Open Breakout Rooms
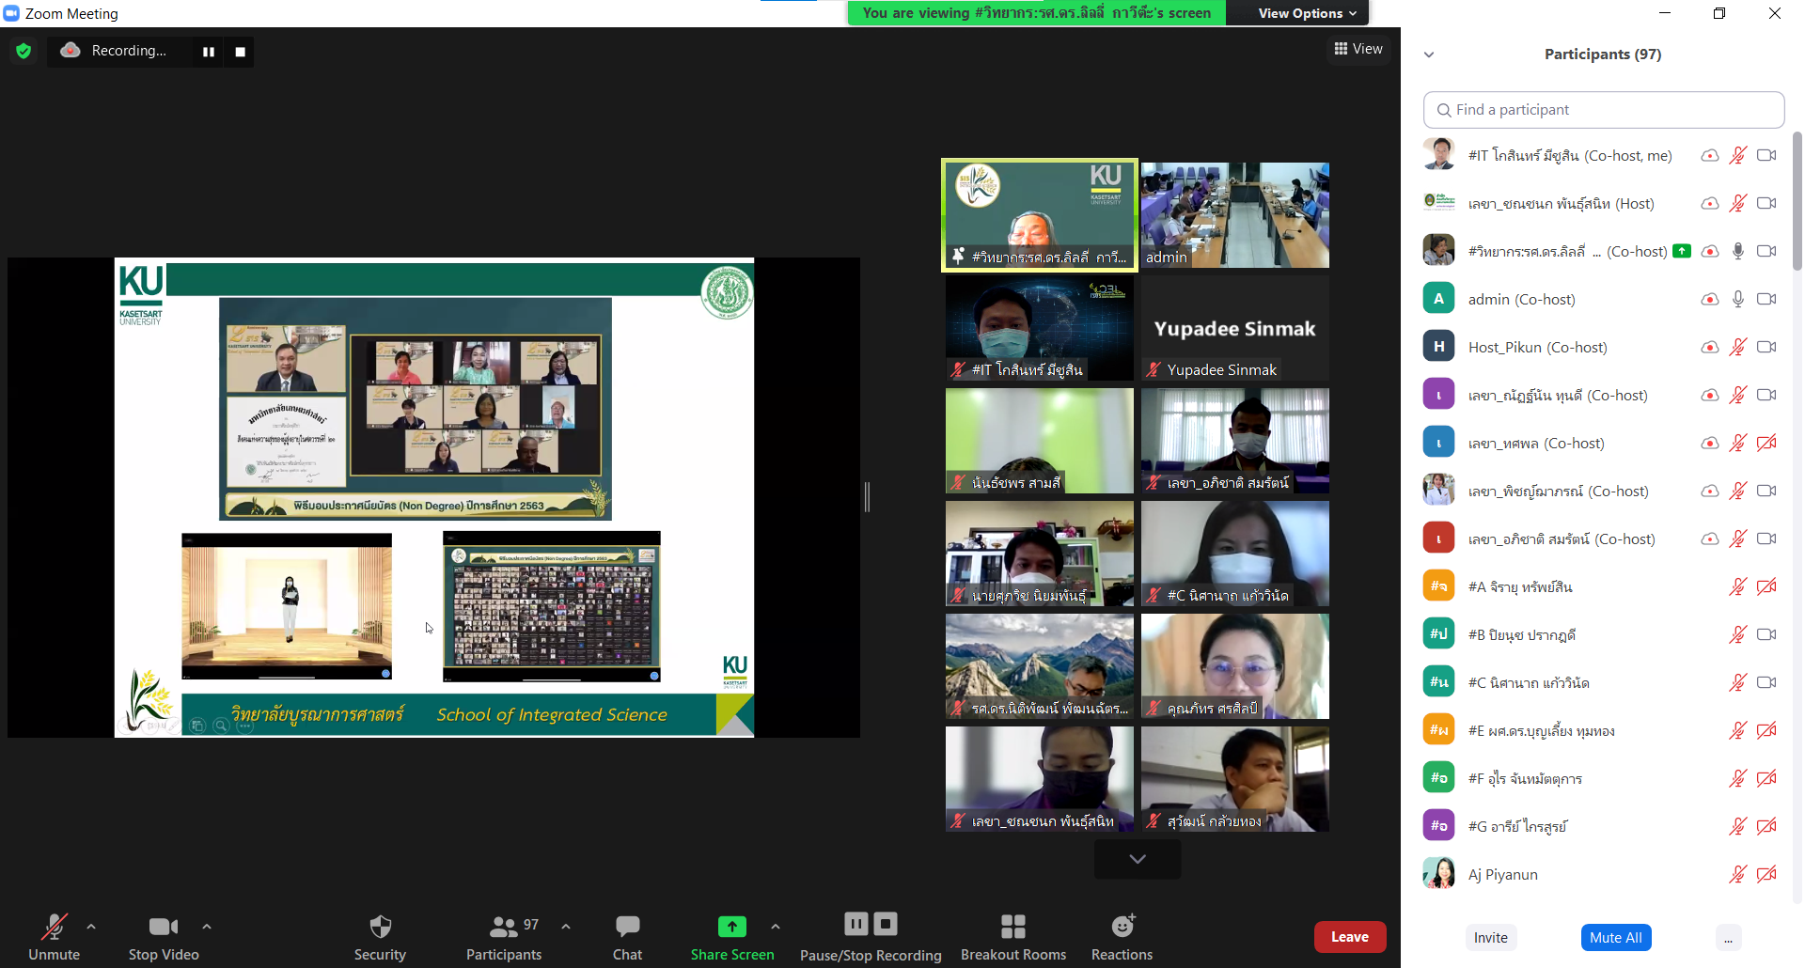 (1012, 937)
